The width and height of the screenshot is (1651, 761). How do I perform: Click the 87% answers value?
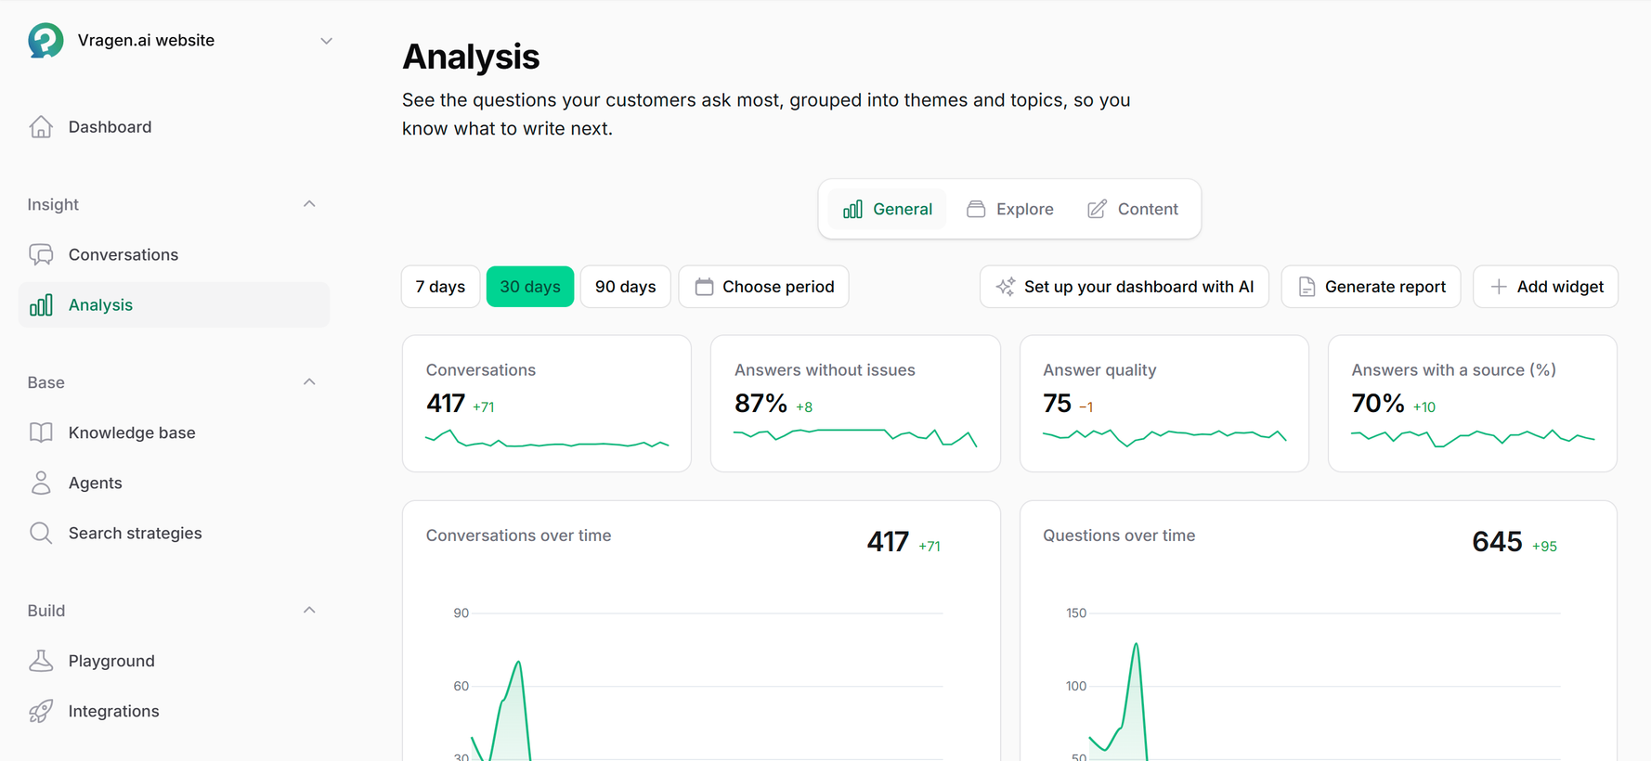click(x=760, y=404)
